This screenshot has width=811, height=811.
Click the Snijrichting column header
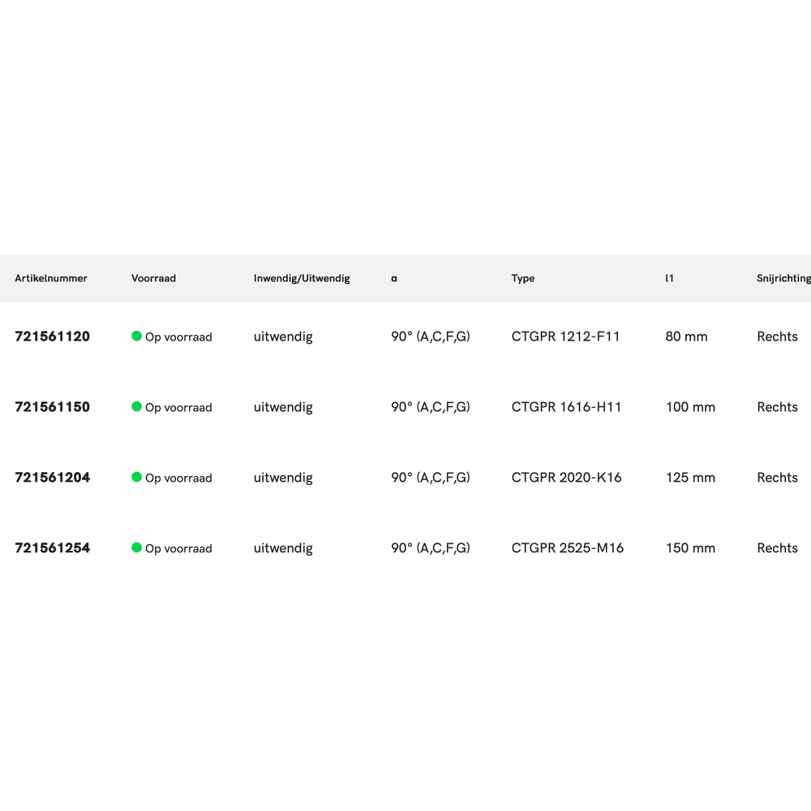pos(783,278)
